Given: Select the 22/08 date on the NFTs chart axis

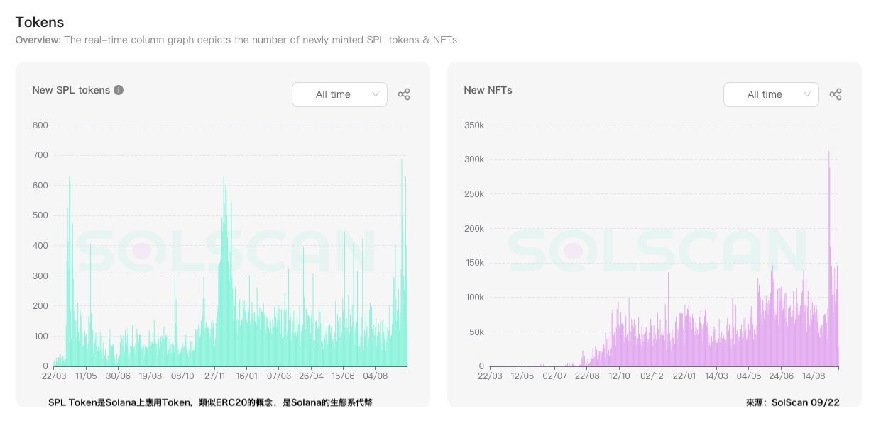Looking at the screenshot, I should point(587,376).
